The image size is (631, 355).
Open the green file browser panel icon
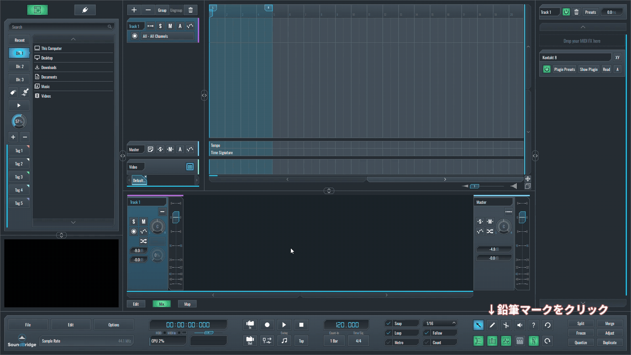click(37, 10)
